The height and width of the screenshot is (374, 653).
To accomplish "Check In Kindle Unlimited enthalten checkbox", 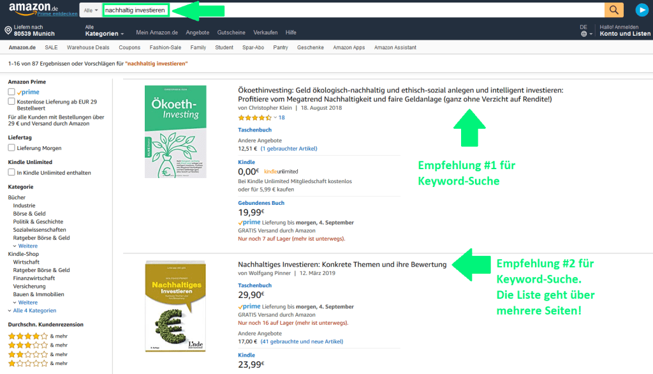I will pyautogui.click(x=11, y=172).
